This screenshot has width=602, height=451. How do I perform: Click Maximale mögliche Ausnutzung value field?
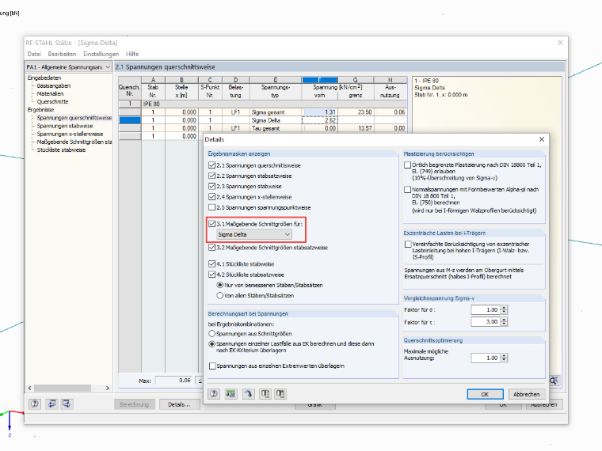tap(486, 358)
